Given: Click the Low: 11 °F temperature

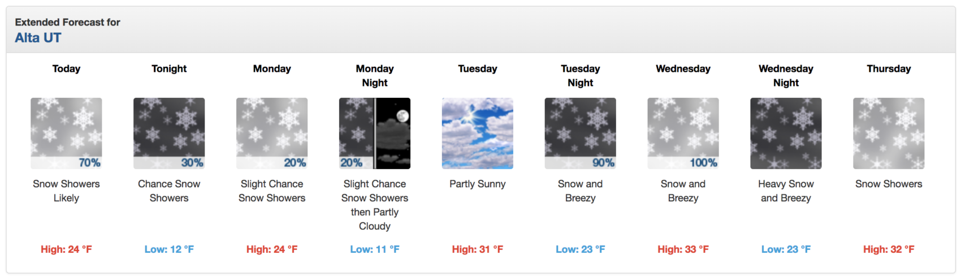Looking at the screenshot, I should 375,249.
